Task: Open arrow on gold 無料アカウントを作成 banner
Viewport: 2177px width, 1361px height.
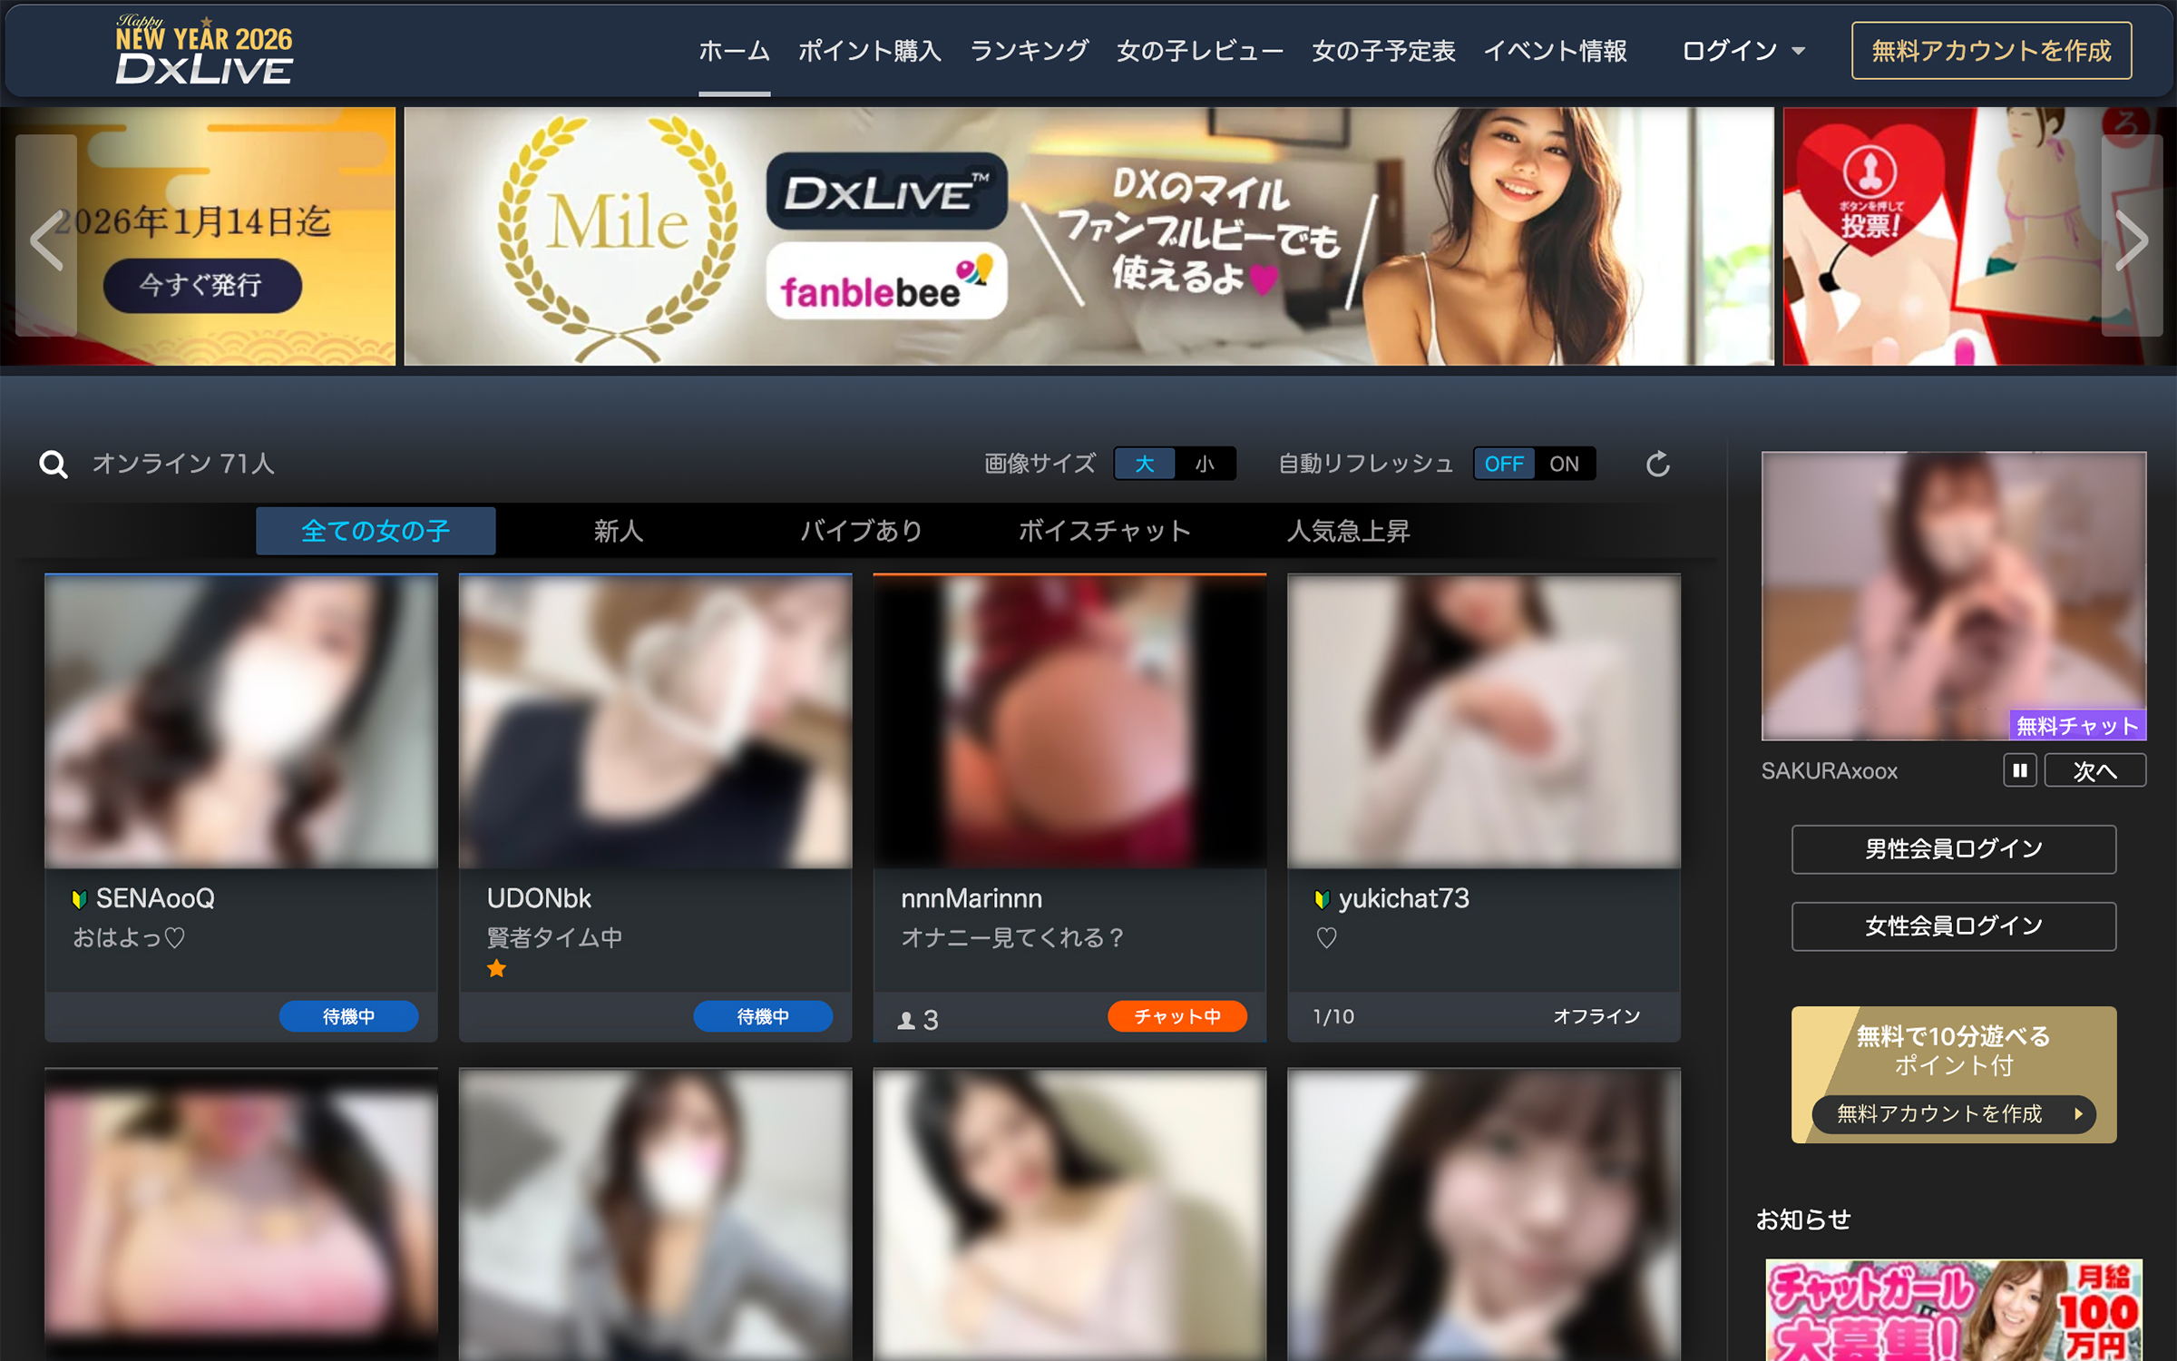Action: click(x=2078, y=1113)
